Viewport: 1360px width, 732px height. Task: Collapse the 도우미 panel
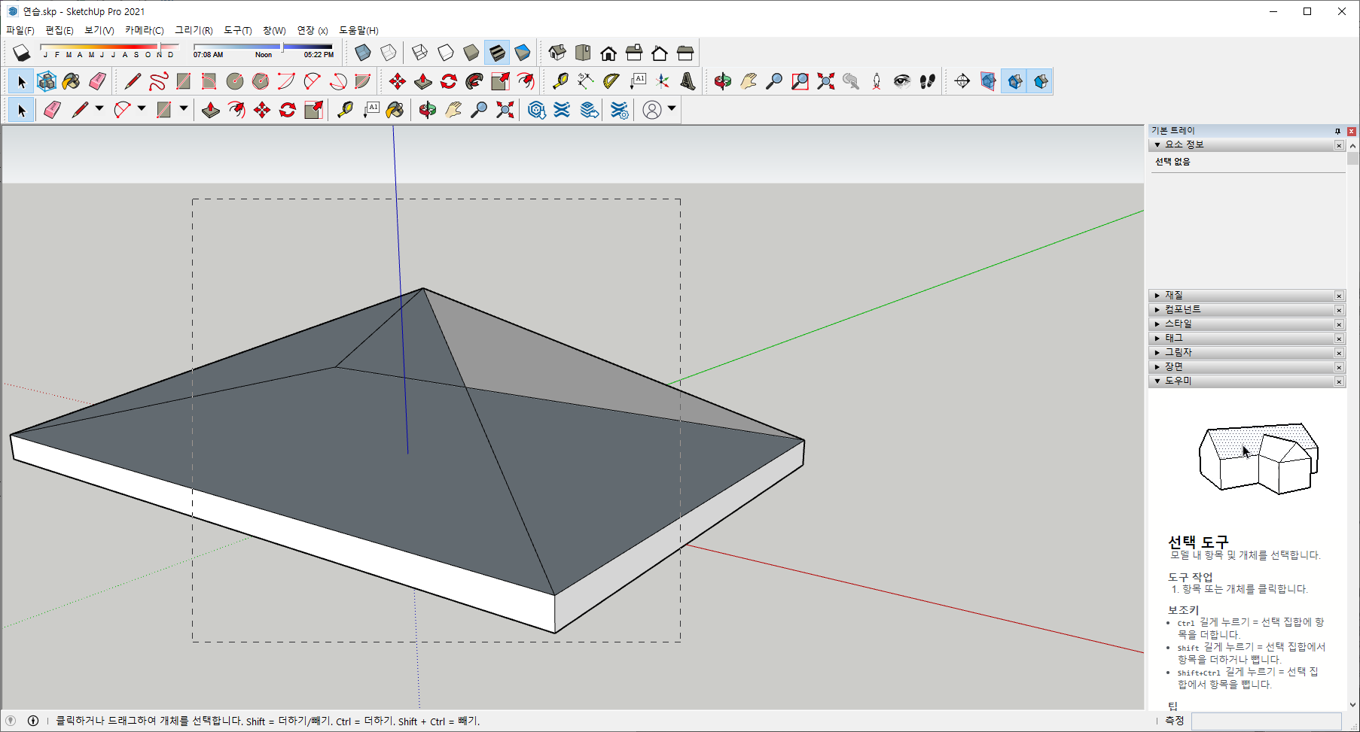pyautogui.click(x=1157, y=381)
